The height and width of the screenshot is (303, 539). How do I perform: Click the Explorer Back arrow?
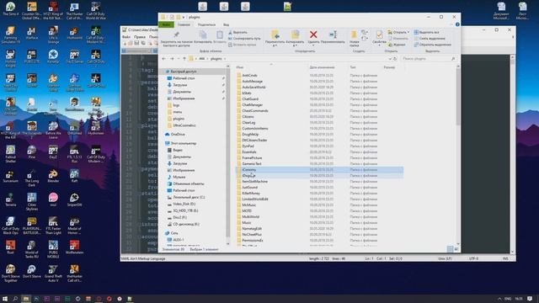pos(164,59)
